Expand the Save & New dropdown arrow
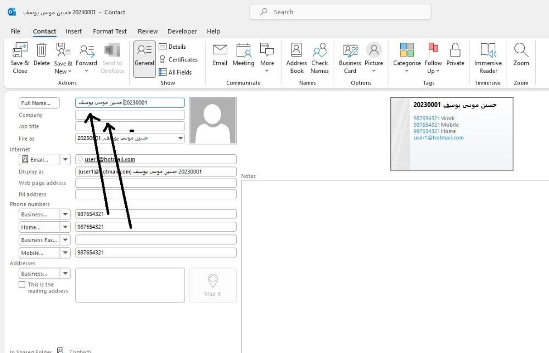The height and width of the screenshot is (353, 549). [x=70, y=71]
